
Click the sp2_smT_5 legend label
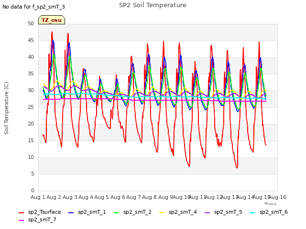pyautogui.click(x=228, y=212)
